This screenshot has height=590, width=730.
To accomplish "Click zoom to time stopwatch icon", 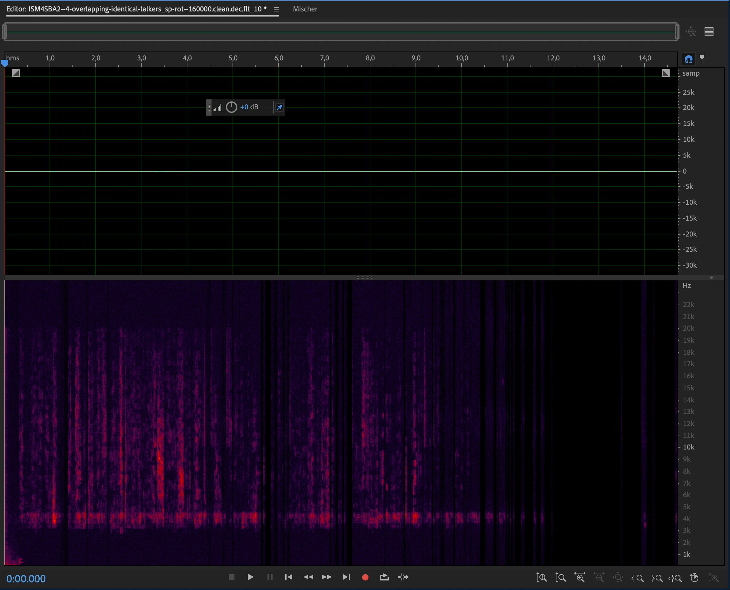I will point(694,577).
